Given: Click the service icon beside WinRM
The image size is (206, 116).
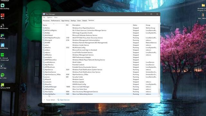Looking at the screenshot, I should (x=44, y=43).
